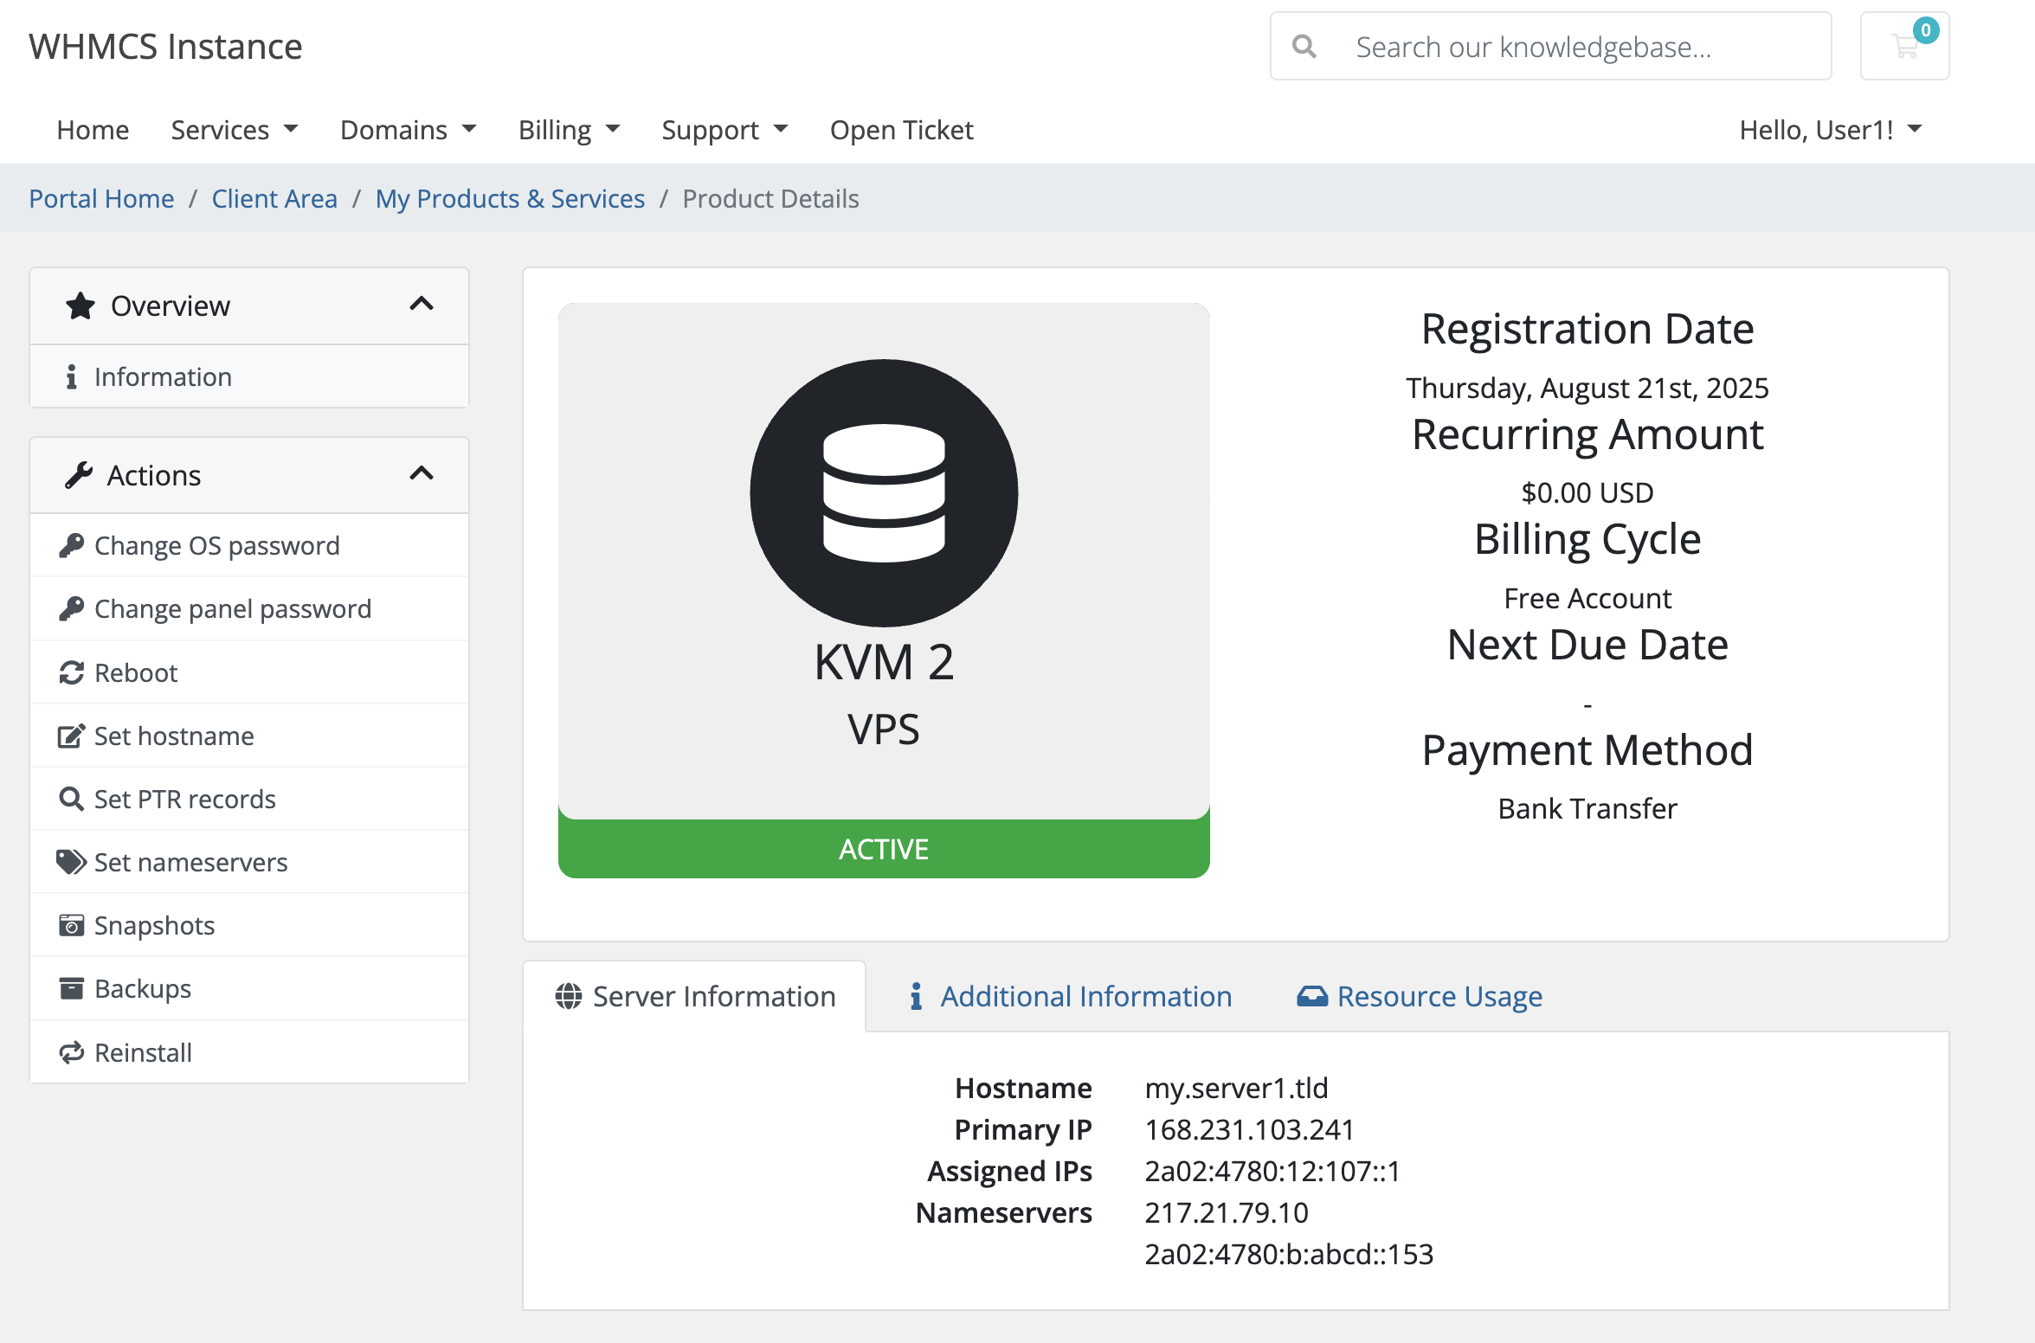The height and width of the screenshot is (1343, 2035).
Task: Click the Open Ticket menu item
Action: click(x=901, y=130)
